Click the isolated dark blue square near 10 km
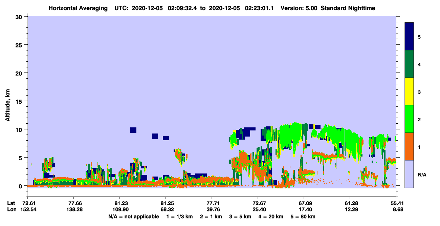This screenshot has width=440, height=226. coord(133,130)
